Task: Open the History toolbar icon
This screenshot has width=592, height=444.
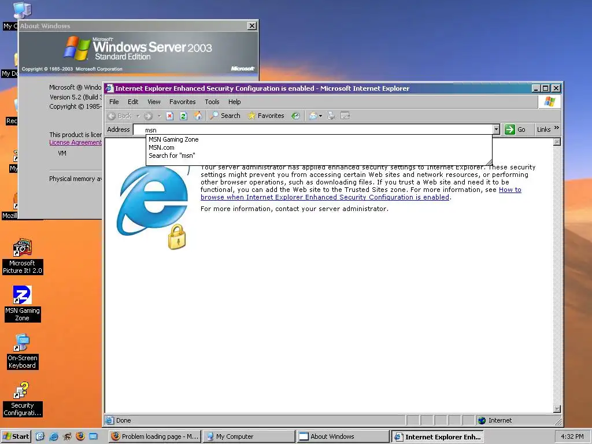Action: click(x=295, y=116)
